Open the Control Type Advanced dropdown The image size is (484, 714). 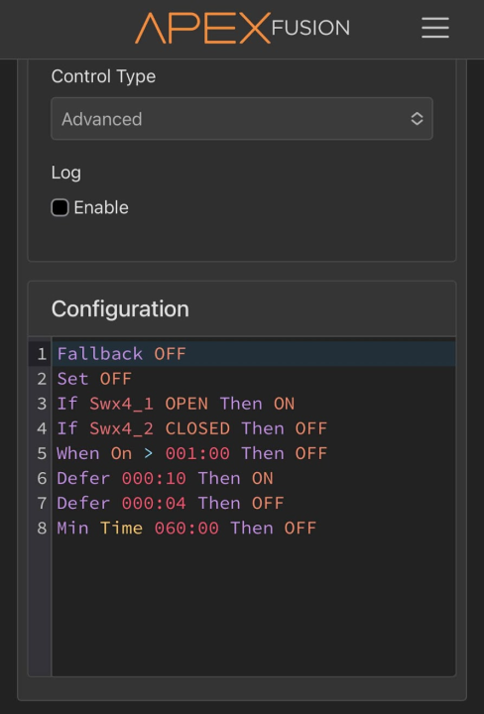[242, 119]
